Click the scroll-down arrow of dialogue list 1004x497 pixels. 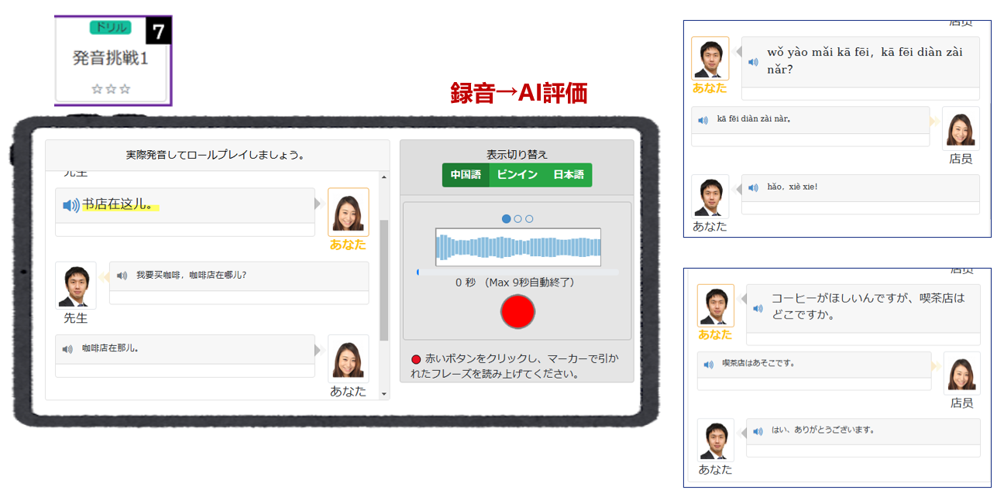[383, 394]
